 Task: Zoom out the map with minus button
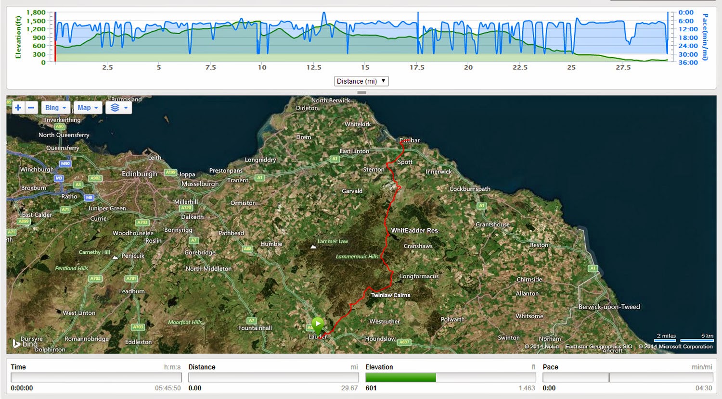31,108
